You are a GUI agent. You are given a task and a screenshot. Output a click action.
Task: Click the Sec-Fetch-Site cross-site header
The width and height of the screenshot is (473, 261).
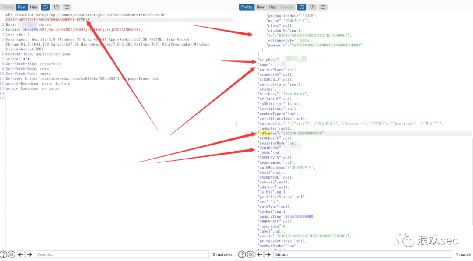click(x=33, y=64)
